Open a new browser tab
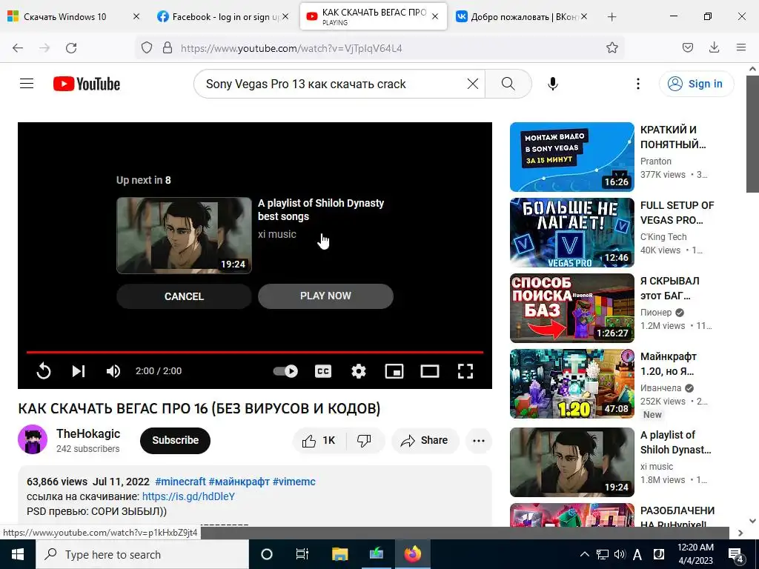Image resolution: width=759 pixels, height=569 pixels. tap(611, 16)
